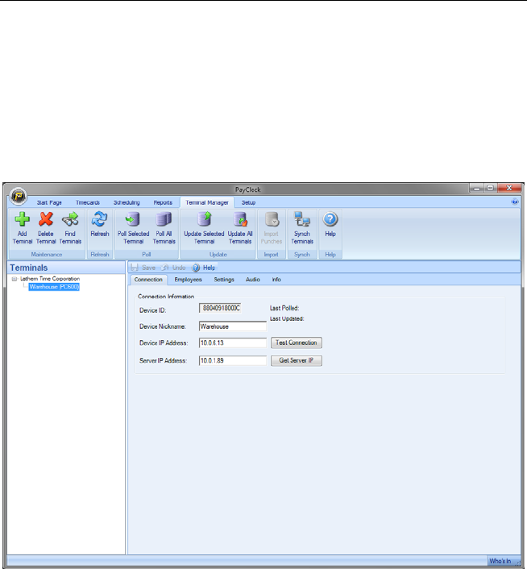Screen dimensions: 527x569
Task: Select the Terminal Manager ribbon tab
Action: pyautogui.click(x=207, y=202)
